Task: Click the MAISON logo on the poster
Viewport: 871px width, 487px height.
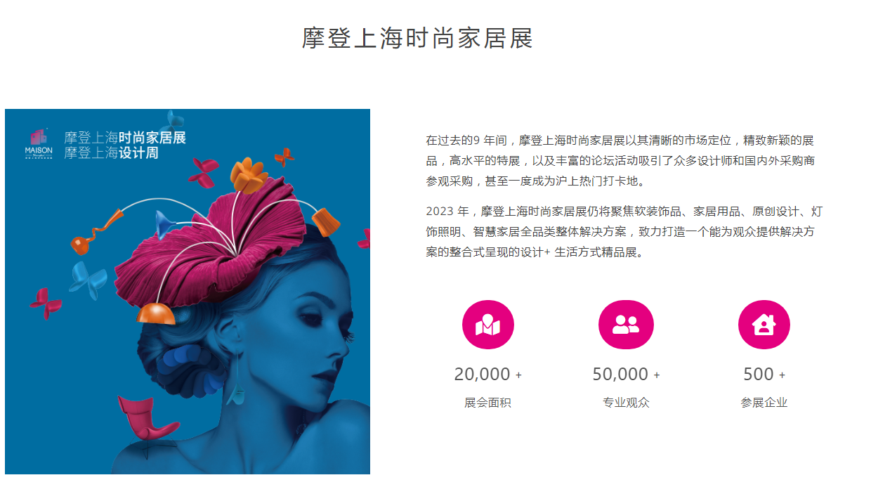Action: (x=38, y=143)
